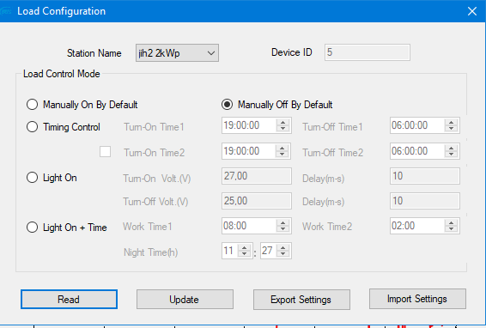The width and height of the screenshot is (486, 328).
Task: Increase Night Time hours up arrow
Action: [x=245, y=247]
